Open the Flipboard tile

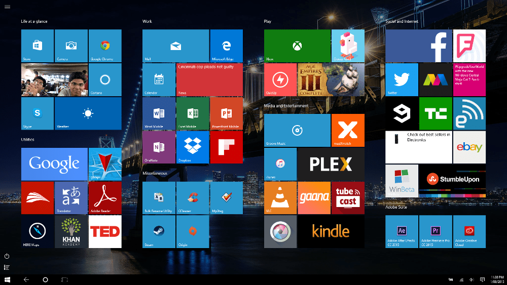click(226, 147)
